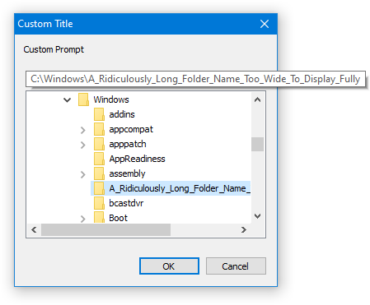Select the apppatch folder name
Viewport: 370px width, 305px height.
pos(128,144)
